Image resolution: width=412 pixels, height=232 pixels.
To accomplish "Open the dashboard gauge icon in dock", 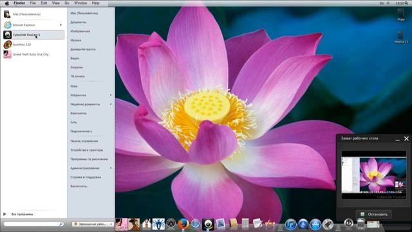I will tap(171, 224).
